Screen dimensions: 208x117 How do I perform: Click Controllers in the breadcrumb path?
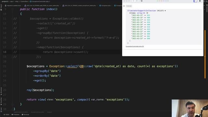point(24,1)
